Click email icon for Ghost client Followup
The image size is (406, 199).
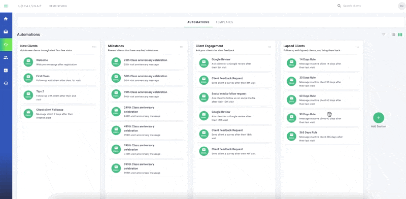pyautogui.click(x=28, y=114)
